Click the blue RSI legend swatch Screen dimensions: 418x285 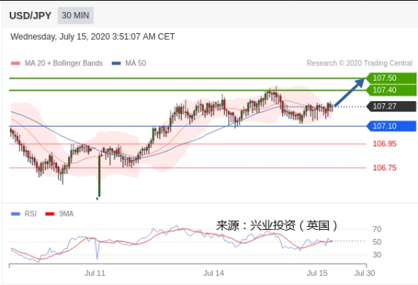click(x=15, y=214)
